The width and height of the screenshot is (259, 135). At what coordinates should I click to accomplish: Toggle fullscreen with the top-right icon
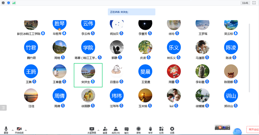[x=254, y=3]
